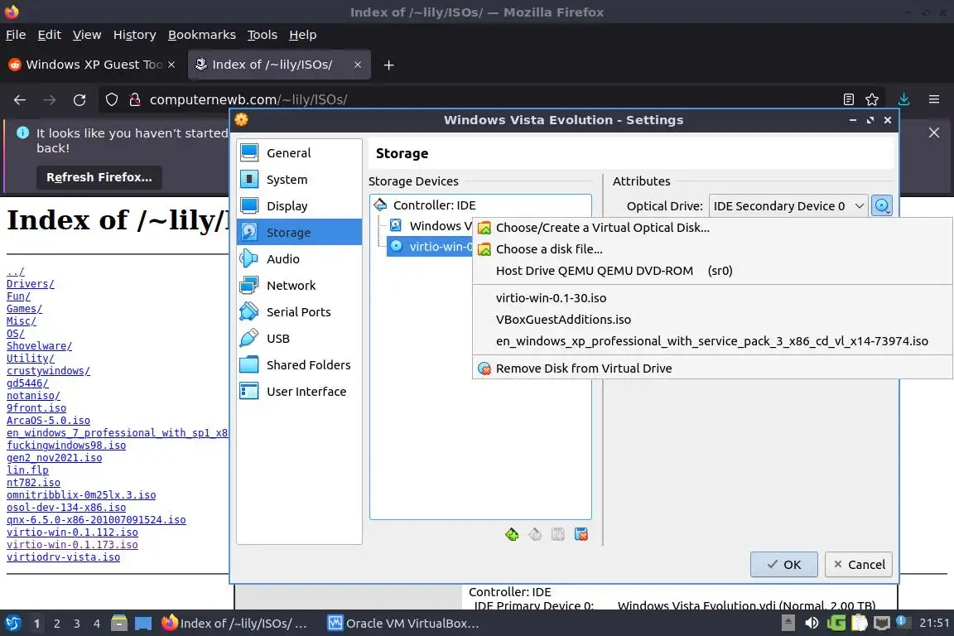Open Shared Folders settings category
This screenshot has width=954, height=636.
tap(299, 365)
